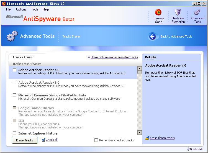Viewport: 208px width, 153px height.
Task: Select Internet Explorer History title
Action: (x=38, y=133)
